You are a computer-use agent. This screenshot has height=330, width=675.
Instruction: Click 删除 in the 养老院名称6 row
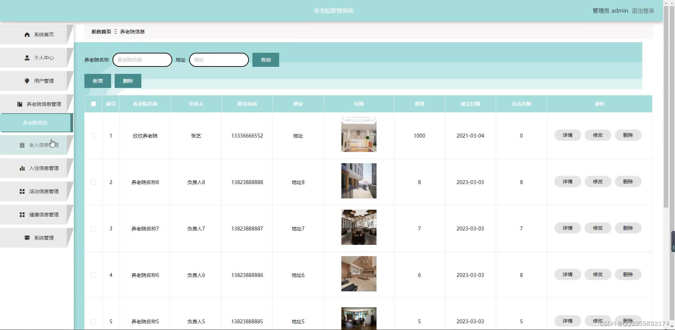coord(628,274)
